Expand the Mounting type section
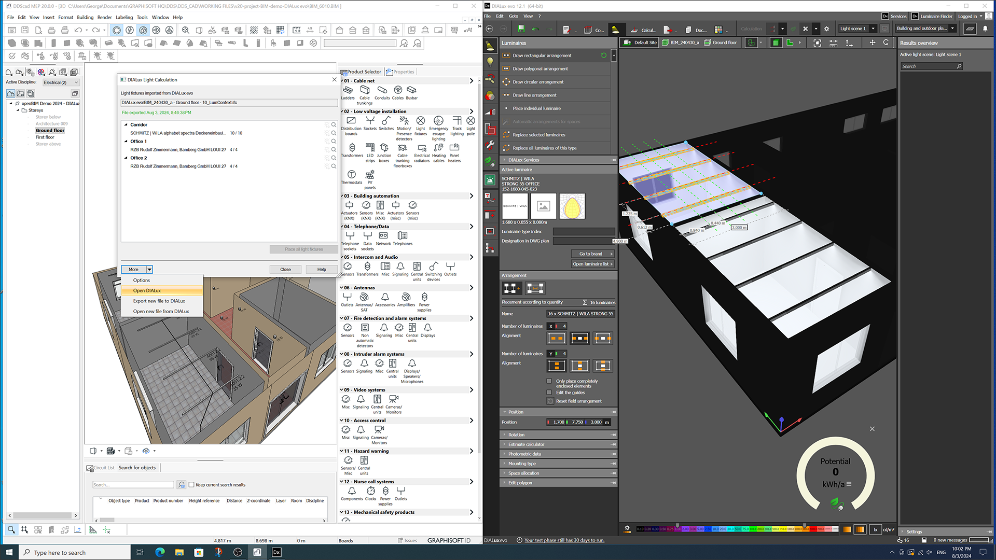Screen dimensions: 996x560 558,464
